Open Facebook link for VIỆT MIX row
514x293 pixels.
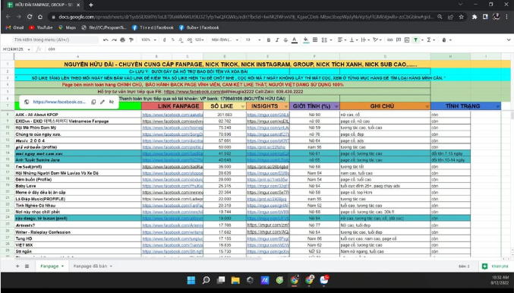click(x=173, y=245)
